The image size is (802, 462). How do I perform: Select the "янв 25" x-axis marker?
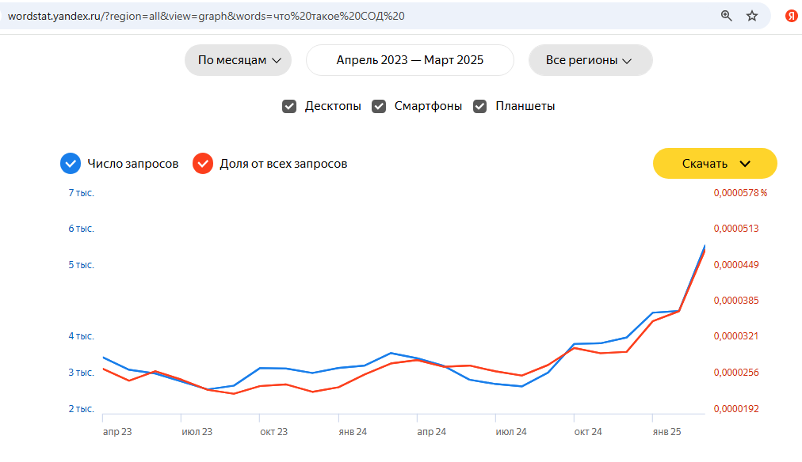(x=666, y=432)
